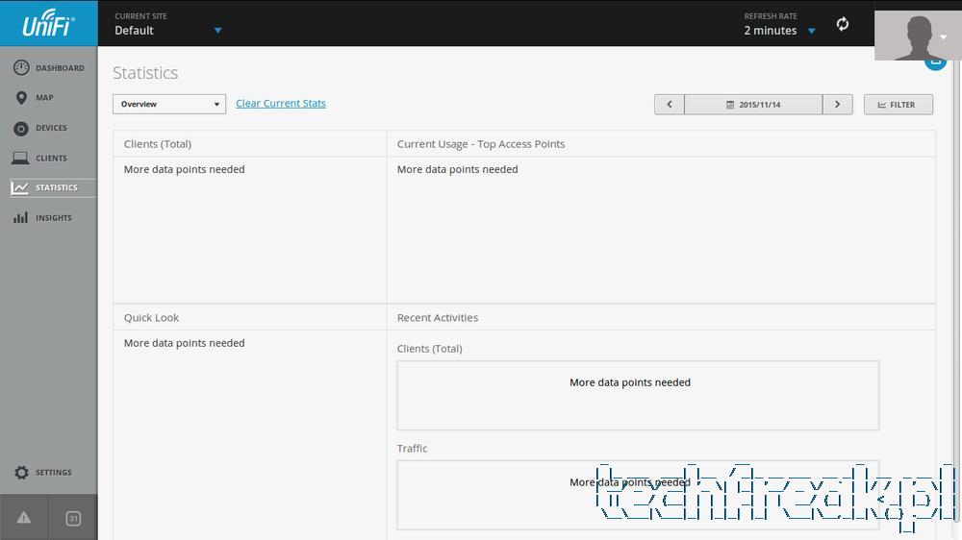Image resolution: width=962 pixels, height=540 pixels.
Task: Click the Traffic label
Action: click(x=413, y=448)
